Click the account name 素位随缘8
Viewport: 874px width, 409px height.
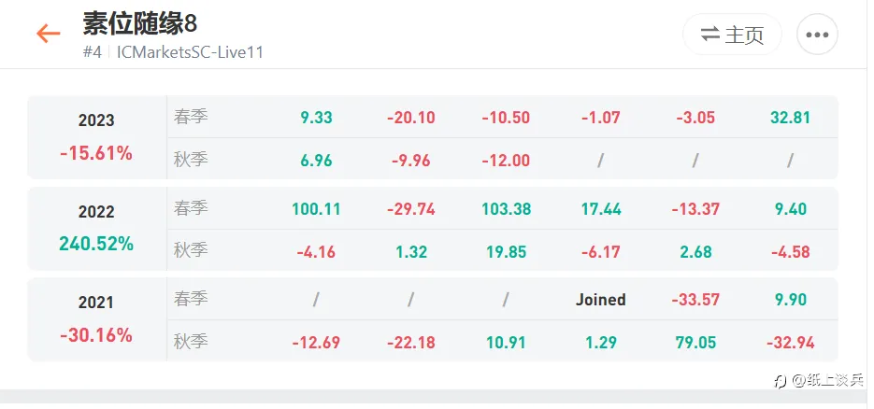click(140, 24)
